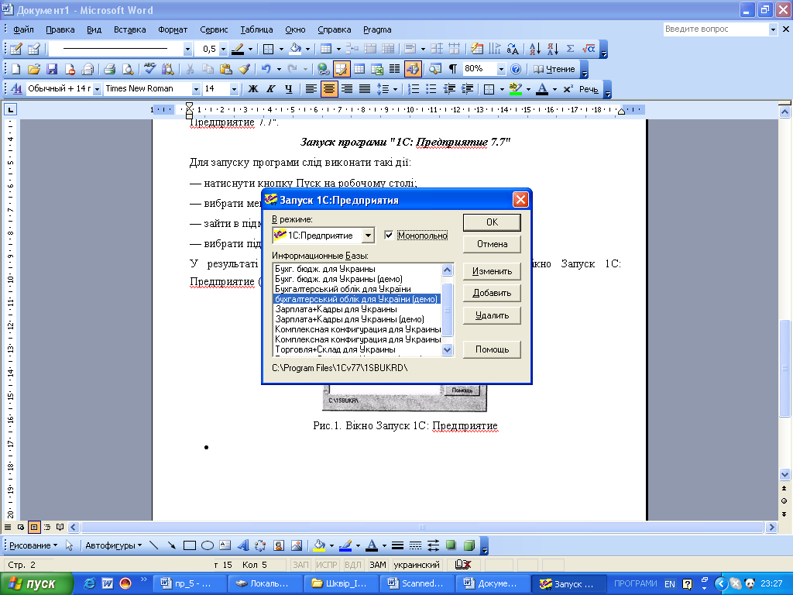
Task: Open a file with the Open folder icon
Action: pos(34,69)
